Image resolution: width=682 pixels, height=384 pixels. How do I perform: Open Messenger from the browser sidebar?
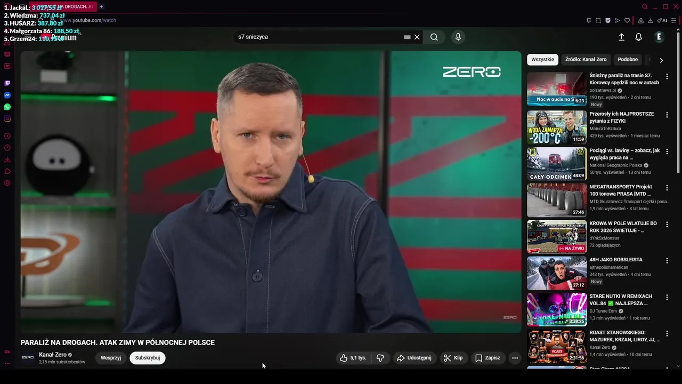tap(7, 95)
